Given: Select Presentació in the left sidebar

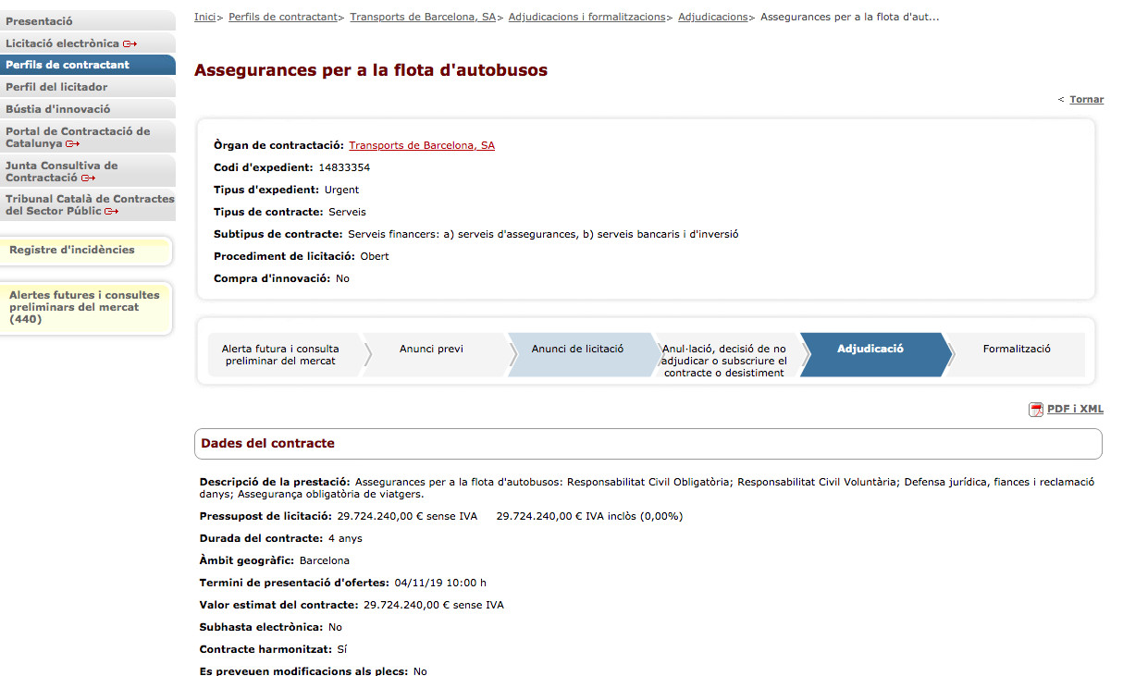Looking at the screenshot, I should pos(39,21).
